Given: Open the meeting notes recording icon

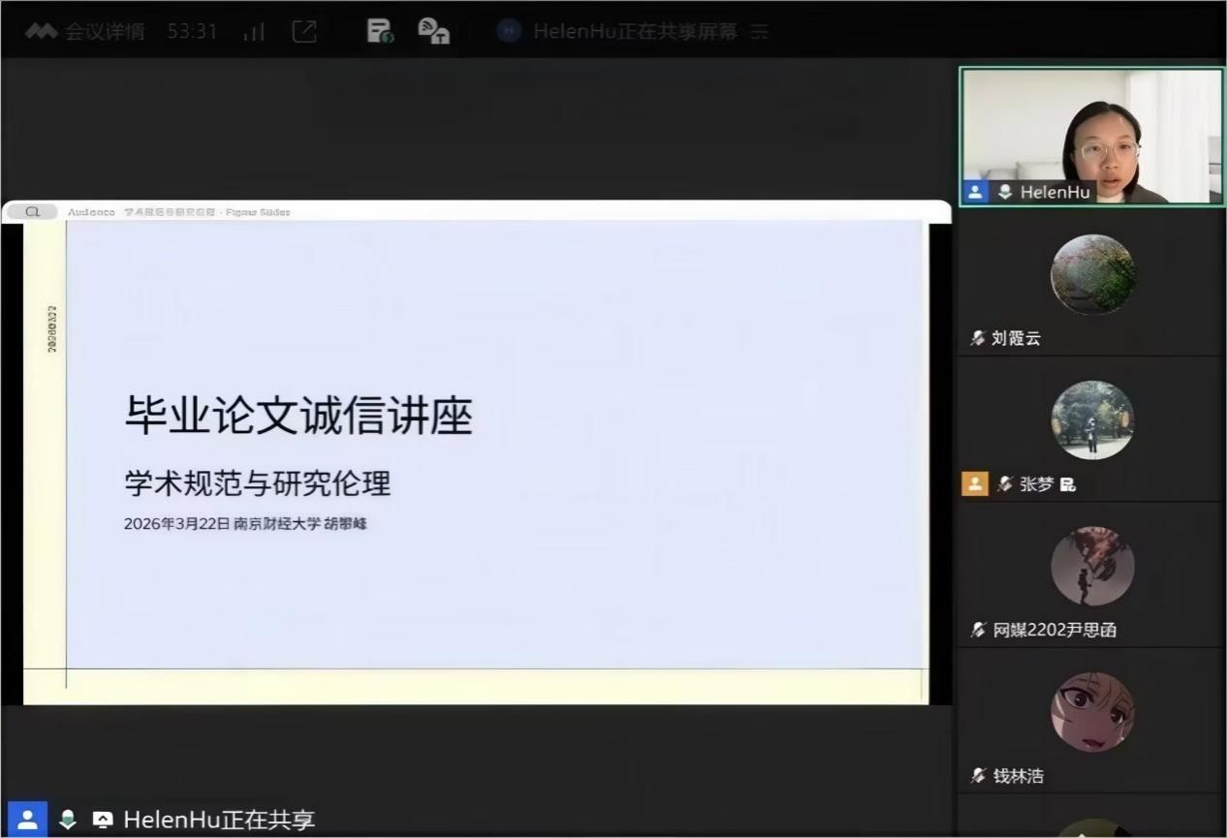Looking at the screenshot, I should 380,31.
